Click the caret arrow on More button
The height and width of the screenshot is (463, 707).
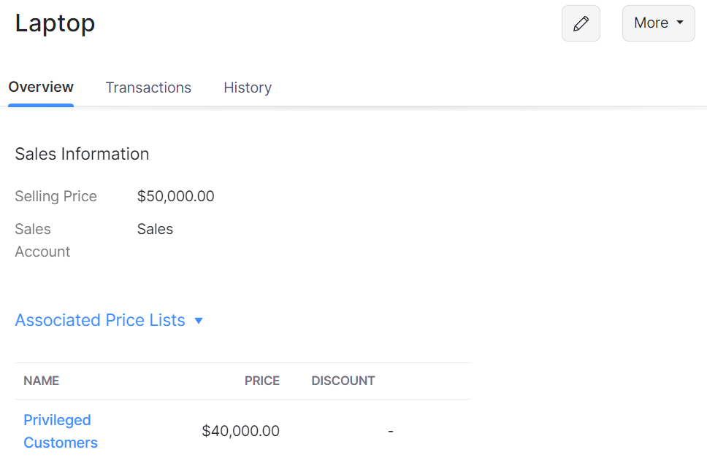pyautogui.click(x=678, y=23)
